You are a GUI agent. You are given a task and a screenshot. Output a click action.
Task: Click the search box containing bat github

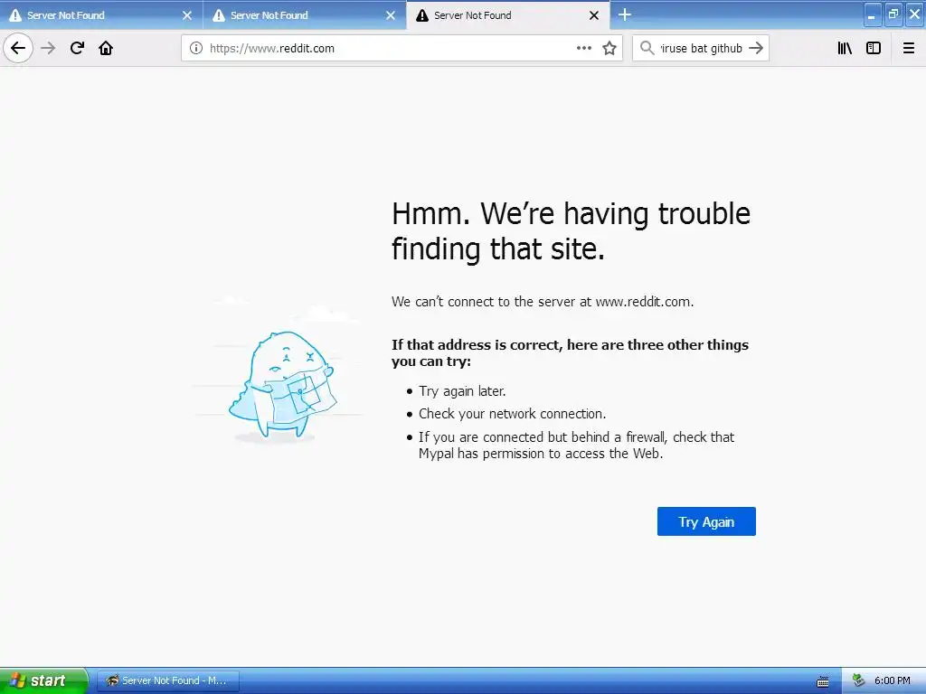[701, 48]
